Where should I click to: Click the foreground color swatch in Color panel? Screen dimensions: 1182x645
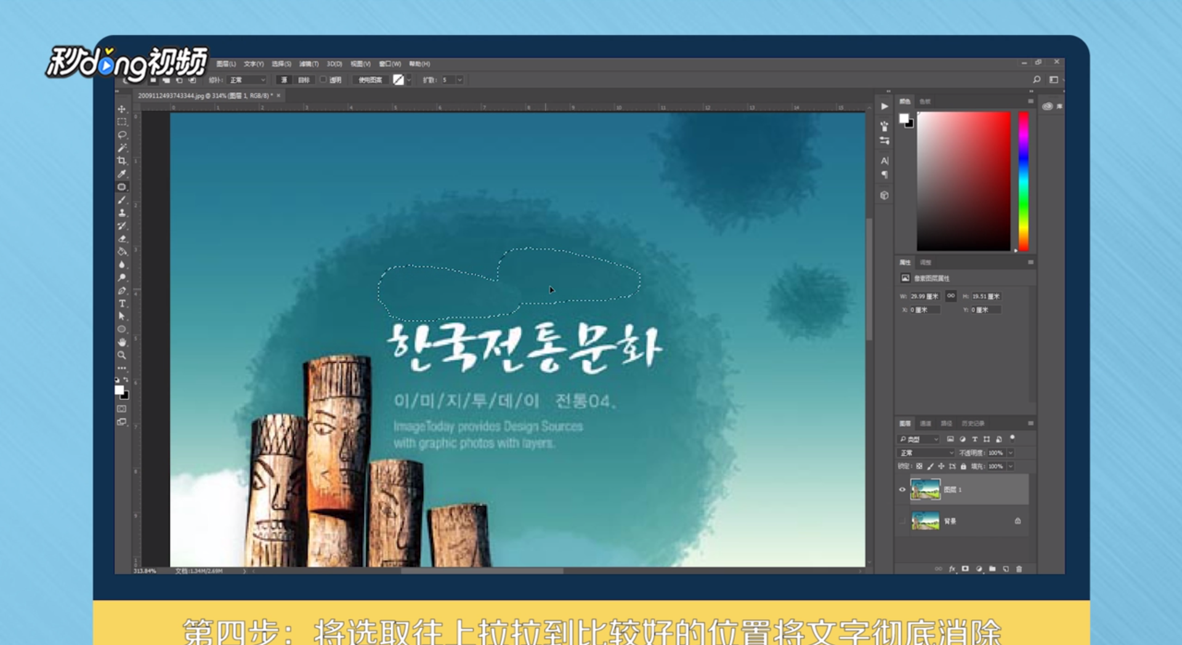(x=904, y=118)
